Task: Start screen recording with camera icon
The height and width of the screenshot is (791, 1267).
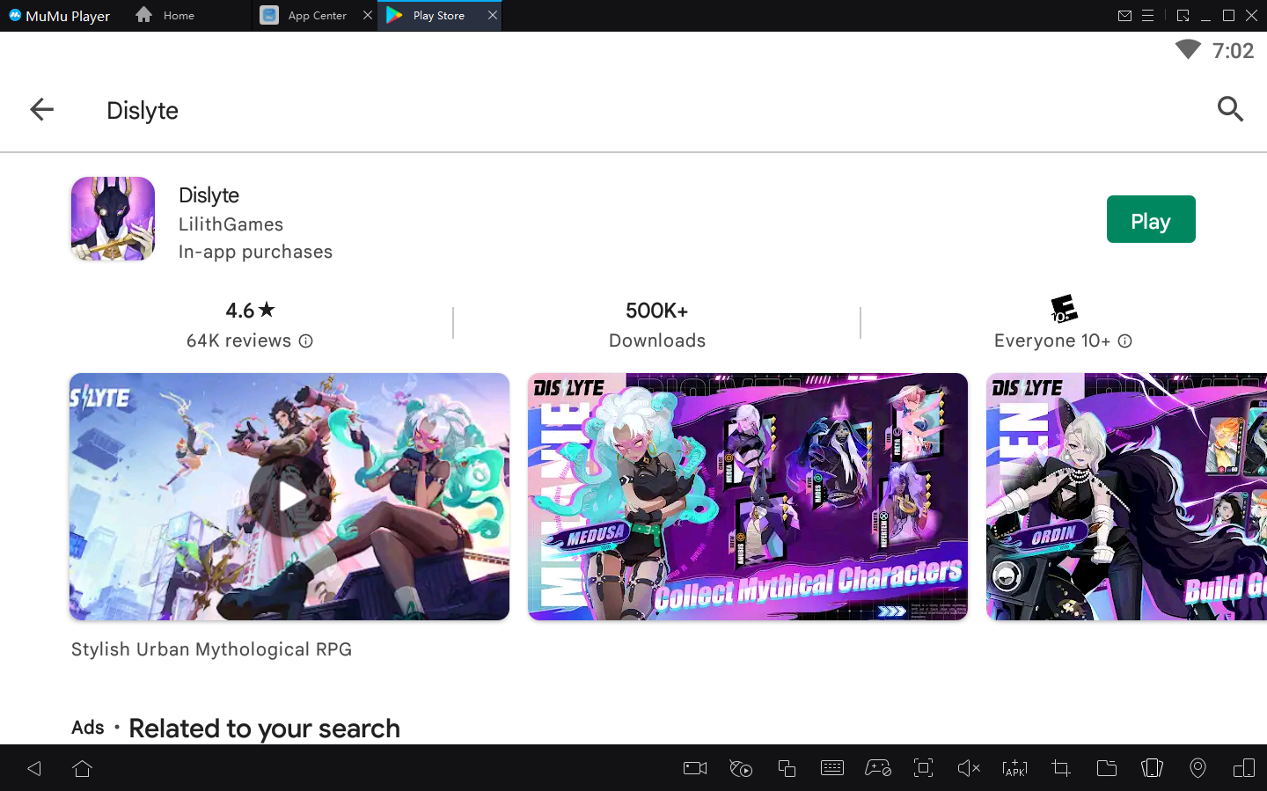Action: [695, 768]
